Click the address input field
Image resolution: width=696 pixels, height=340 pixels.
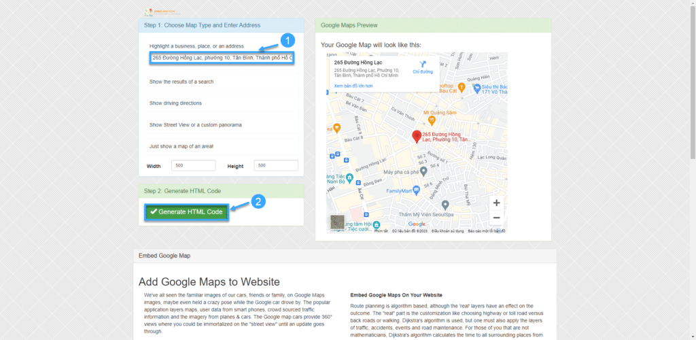click(x=222, y=58)
